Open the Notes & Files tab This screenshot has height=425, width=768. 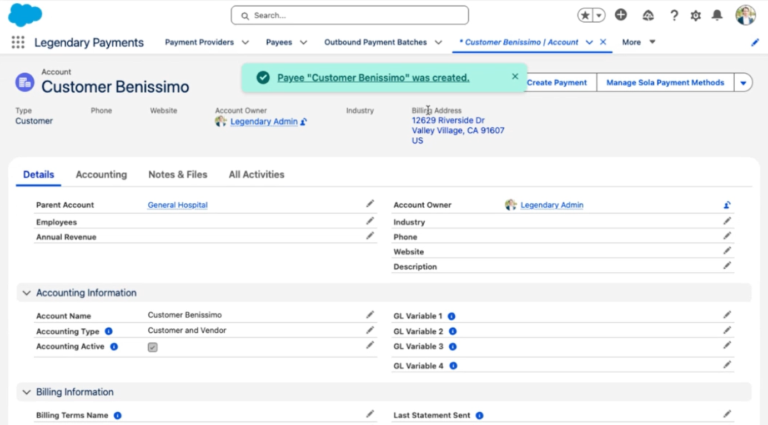point(178,174)
